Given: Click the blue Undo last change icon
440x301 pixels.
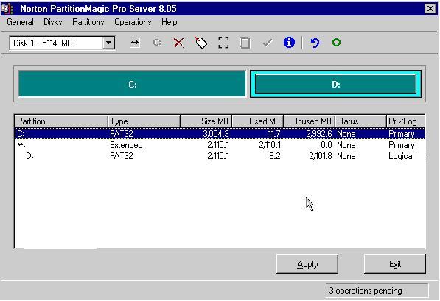Looking at the screenshot, I should [x=315, y=43].
